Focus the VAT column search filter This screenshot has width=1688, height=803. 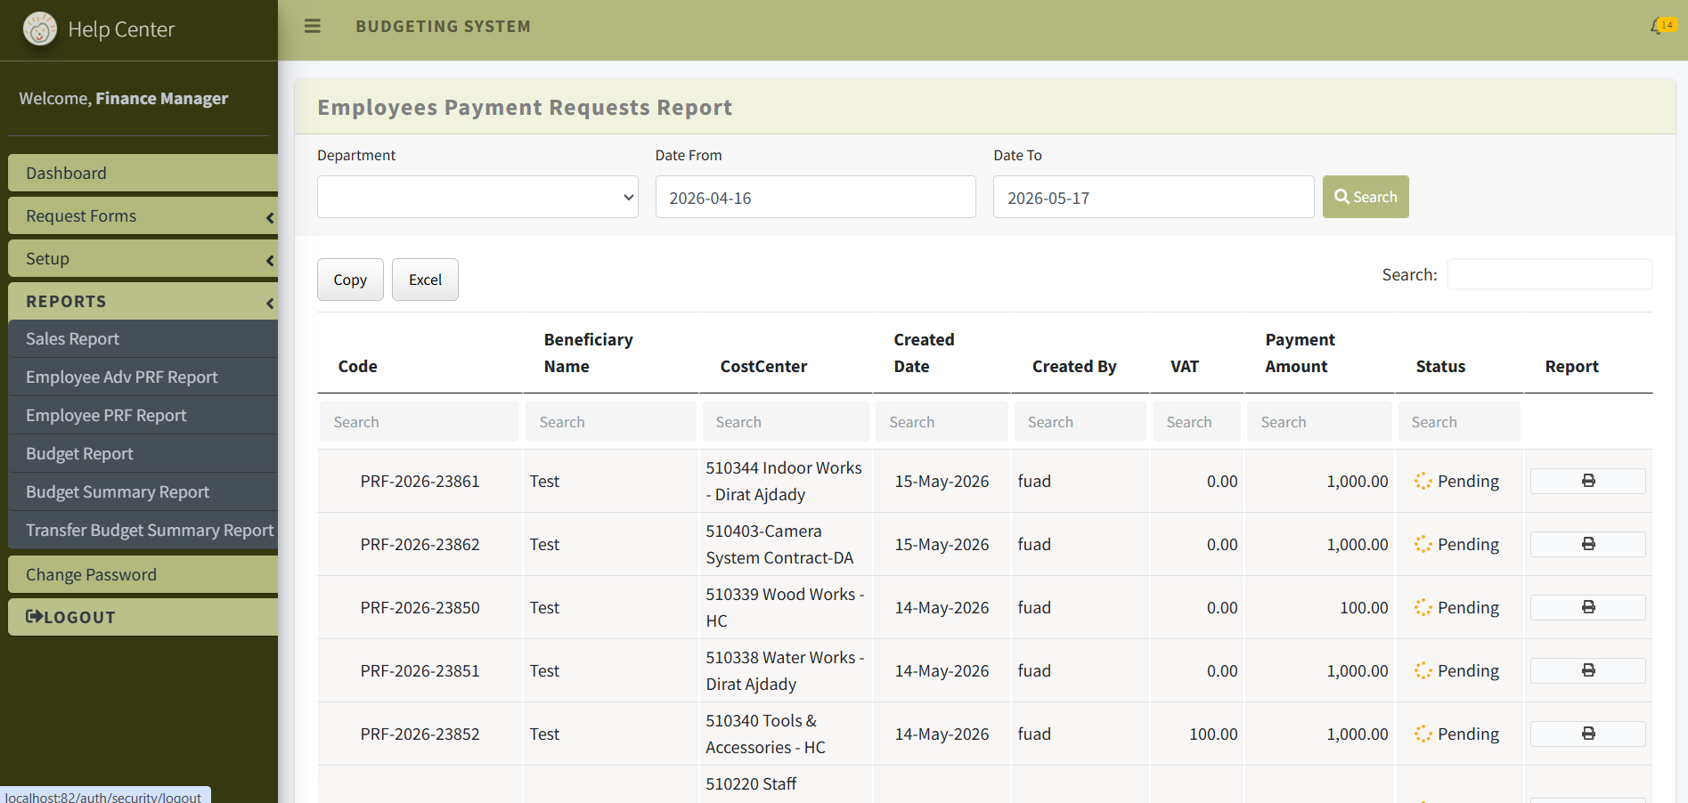pos(1196,421)
